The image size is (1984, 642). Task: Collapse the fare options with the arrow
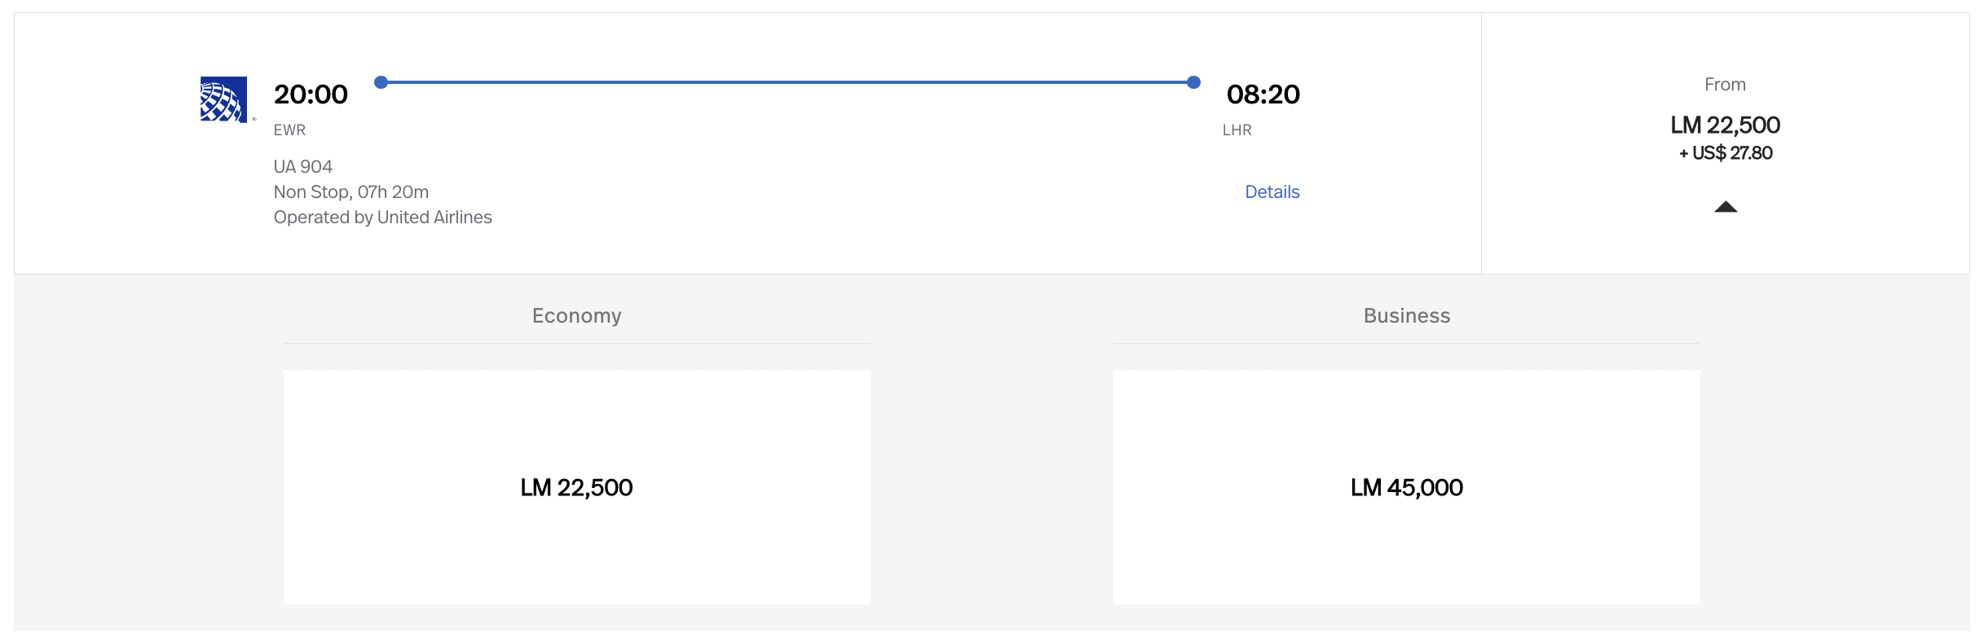tap(1725, 207)
